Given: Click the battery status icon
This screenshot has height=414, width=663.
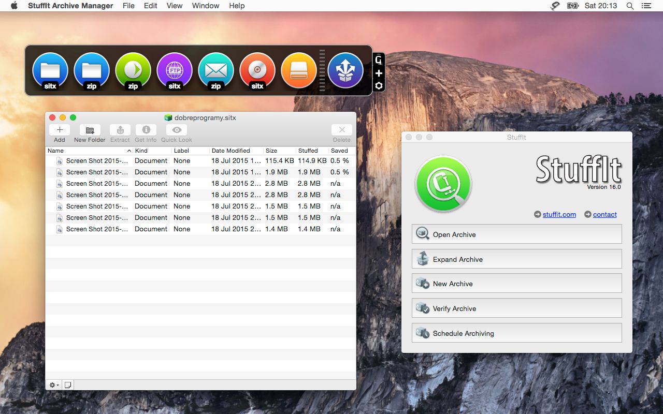Looking at the screenshot, I should coord(572,6).
